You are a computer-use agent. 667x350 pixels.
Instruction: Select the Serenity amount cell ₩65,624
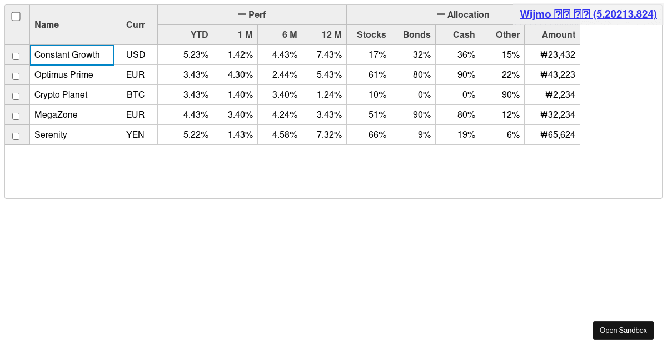point(552,135)
